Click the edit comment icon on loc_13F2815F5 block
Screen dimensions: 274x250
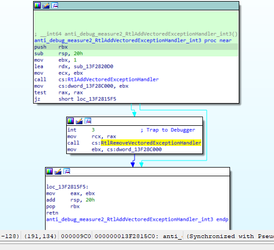58,171
